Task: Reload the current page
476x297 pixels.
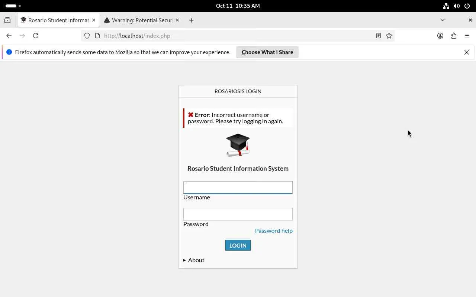Action: pyautogui.click(x=36, y=36)
